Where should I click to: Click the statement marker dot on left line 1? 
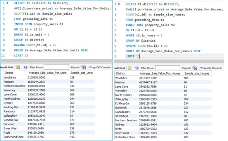pyautogui.click(x=7, y=3)
